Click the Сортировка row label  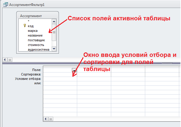[x=31, y=75]
